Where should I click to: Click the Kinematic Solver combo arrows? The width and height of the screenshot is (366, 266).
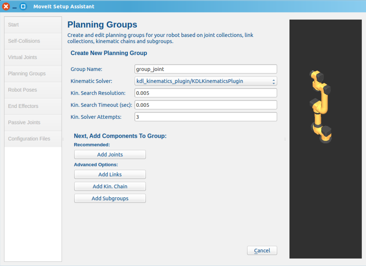(x=273, y=81)
